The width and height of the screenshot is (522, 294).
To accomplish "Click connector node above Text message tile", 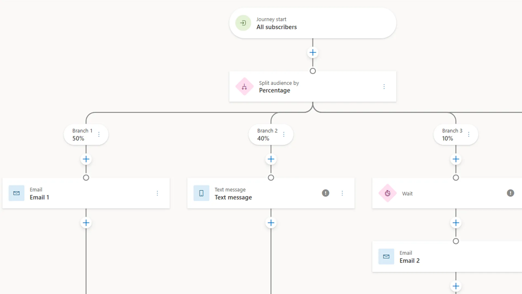I will [271, 178].
